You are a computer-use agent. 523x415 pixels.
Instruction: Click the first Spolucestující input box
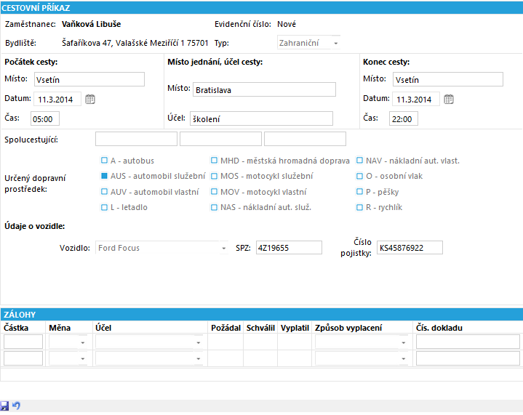coord(136,139)
